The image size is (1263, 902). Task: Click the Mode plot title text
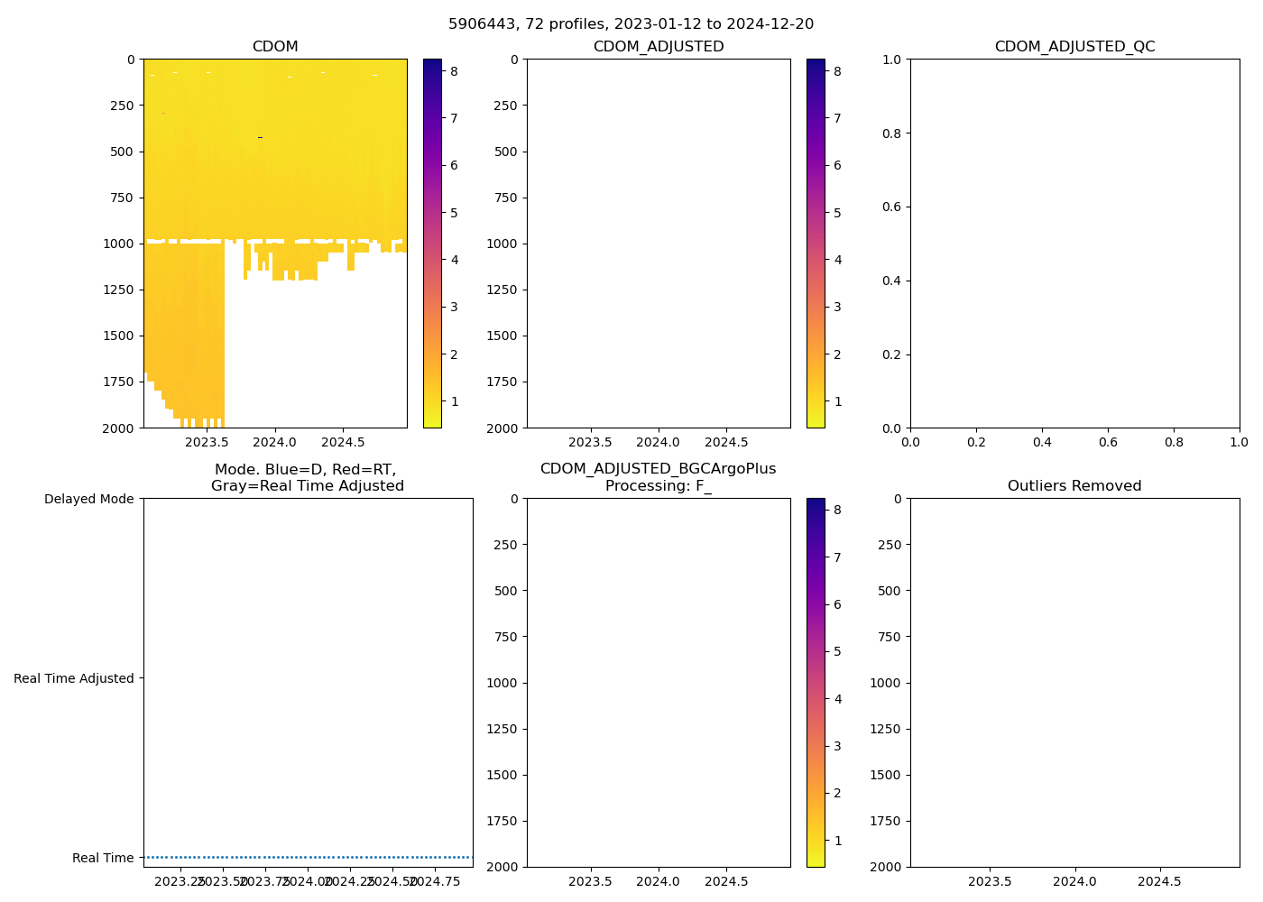point(307,477)
